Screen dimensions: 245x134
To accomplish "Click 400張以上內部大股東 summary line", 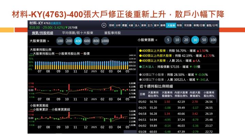I will pos(177,55).
